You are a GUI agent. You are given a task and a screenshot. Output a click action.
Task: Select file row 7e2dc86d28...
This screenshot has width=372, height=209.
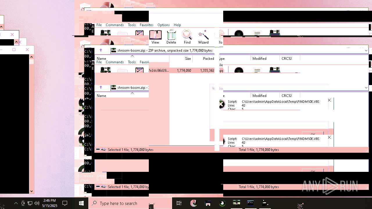159,71
